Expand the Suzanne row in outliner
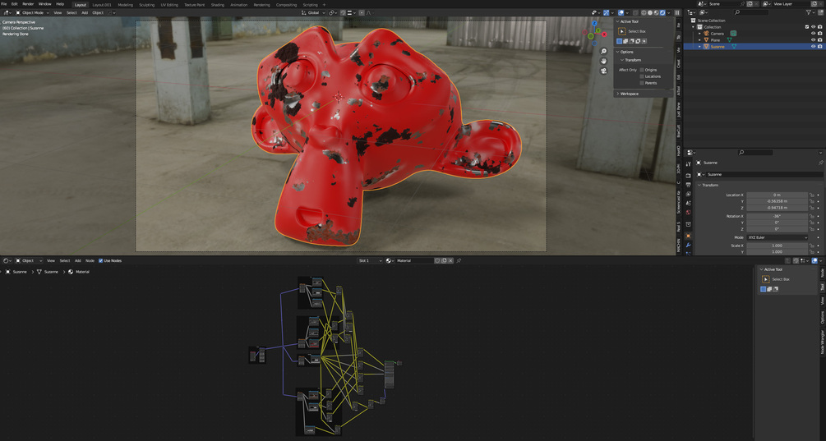The width and height of the screenshot is (826, 441). point(700,46)
